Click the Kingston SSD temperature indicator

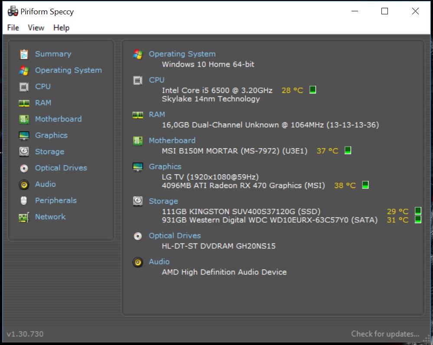coord(418,211)
